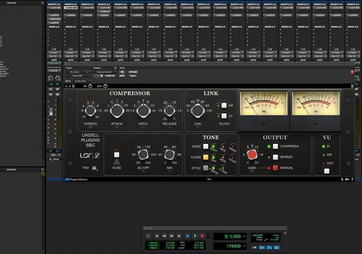Click the Fast Forward transport button
The width and height of the screenshot is (362, 254).
[172, 236]
